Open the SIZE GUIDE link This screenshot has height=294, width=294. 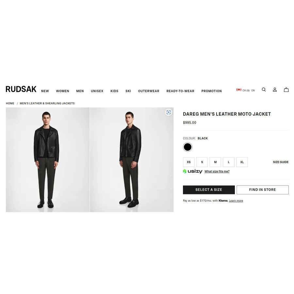tap(281, 162)
